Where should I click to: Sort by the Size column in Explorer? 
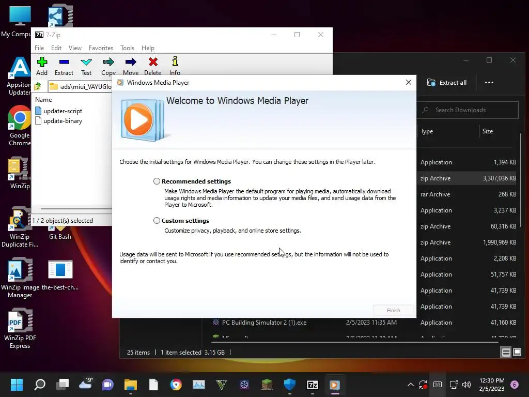(x=488, y=131)
